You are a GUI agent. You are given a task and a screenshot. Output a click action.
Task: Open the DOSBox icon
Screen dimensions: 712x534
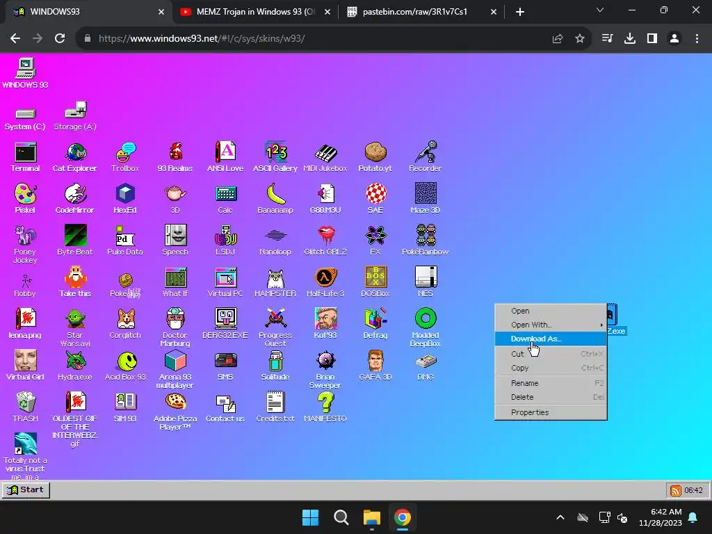(x=375, y=282)
